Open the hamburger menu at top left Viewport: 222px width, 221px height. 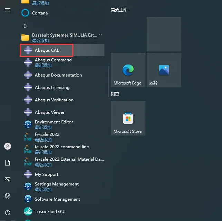[8, 10]
